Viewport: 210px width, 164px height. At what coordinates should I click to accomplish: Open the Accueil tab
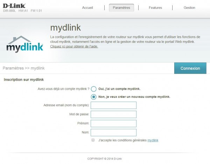click(87, 8)
